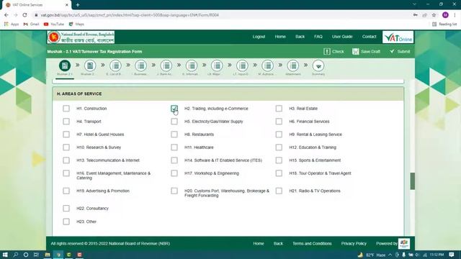The width and height of the screenshot is (461, 259).
Task: Open a new browser tab
Action: point(78,5)
